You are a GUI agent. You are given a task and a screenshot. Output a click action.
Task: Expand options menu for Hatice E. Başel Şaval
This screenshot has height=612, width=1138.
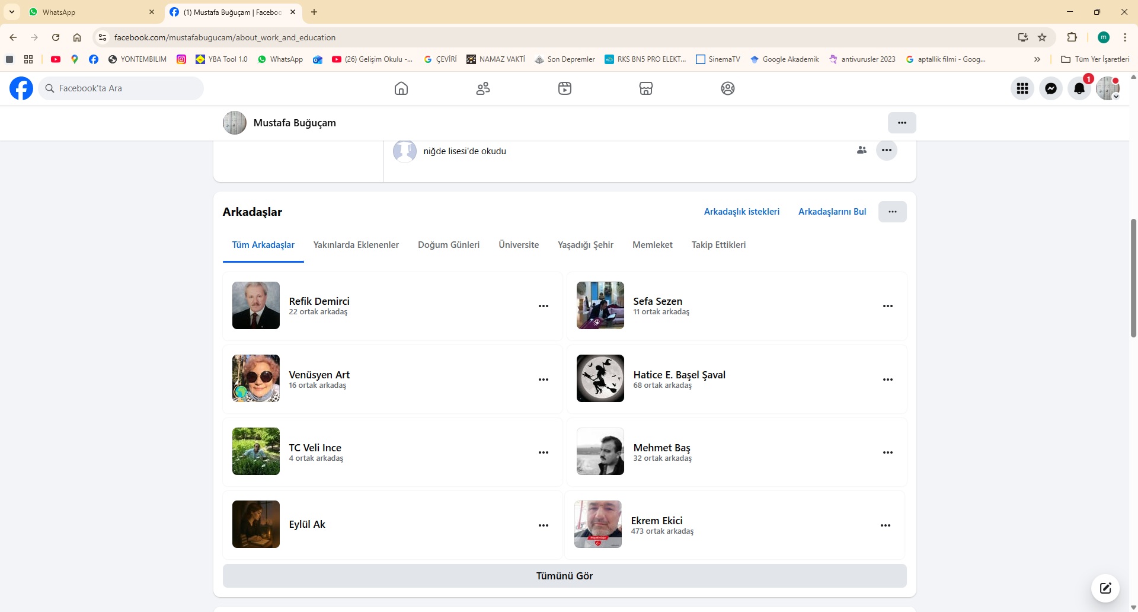point(887,380)
